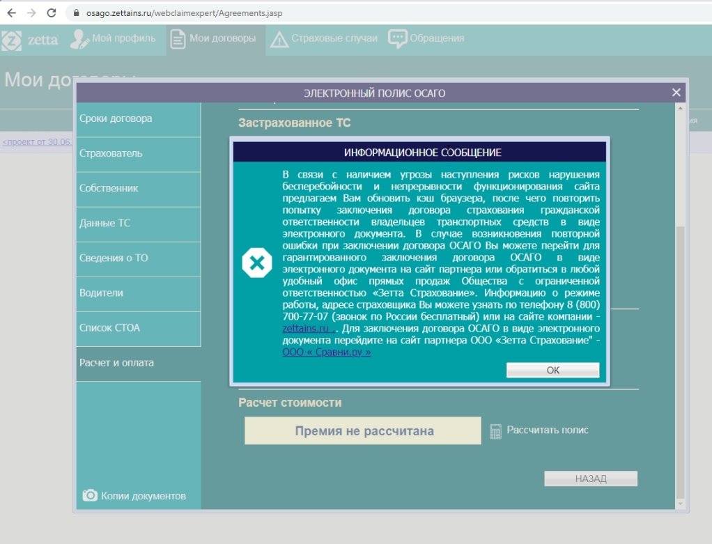Screen dimensions: 712x544
Task: Open Сведения о ТО section
Action: pos(114,258)
